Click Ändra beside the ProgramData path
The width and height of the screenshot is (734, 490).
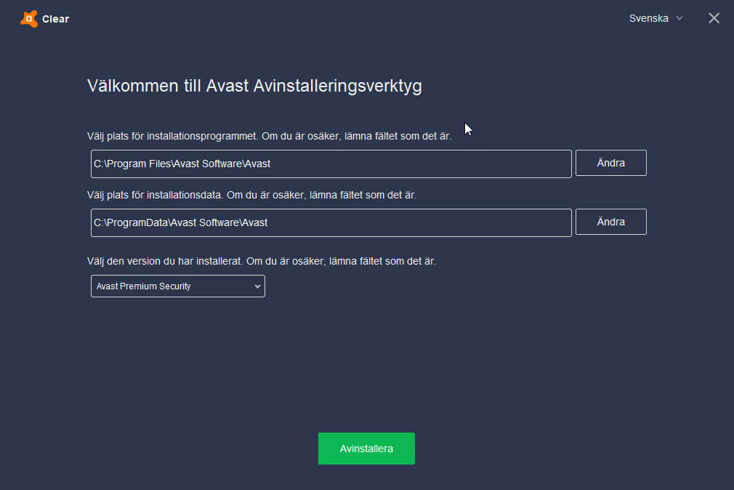611,222
